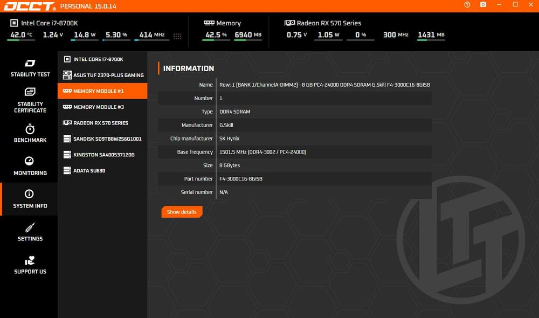The image size is (539, 318).
Task: Click the OCCT logo in title bar
Action: coord(30,6)
